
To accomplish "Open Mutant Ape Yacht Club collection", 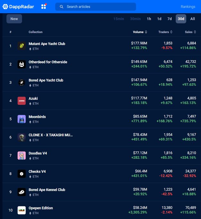I will [47, 44].
